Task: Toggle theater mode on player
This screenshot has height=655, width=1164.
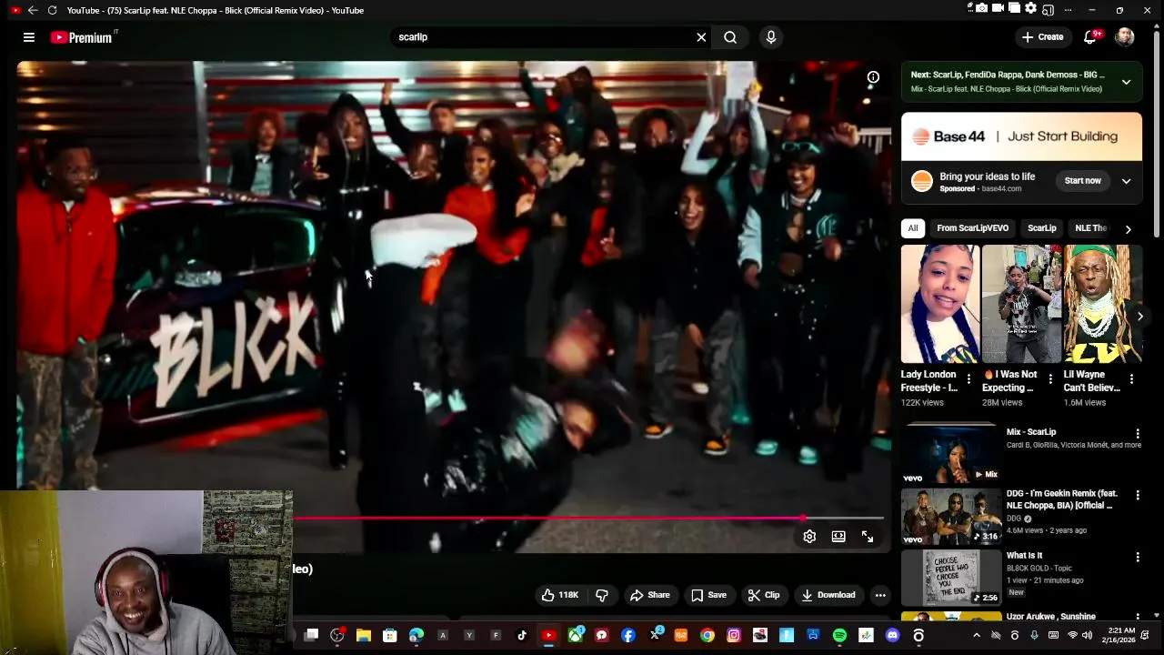Action: [838, 537]
